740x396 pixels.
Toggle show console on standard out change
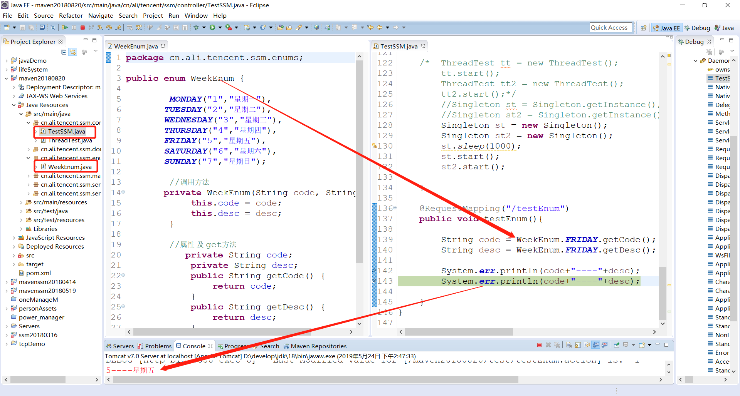(x=595, y=345)
